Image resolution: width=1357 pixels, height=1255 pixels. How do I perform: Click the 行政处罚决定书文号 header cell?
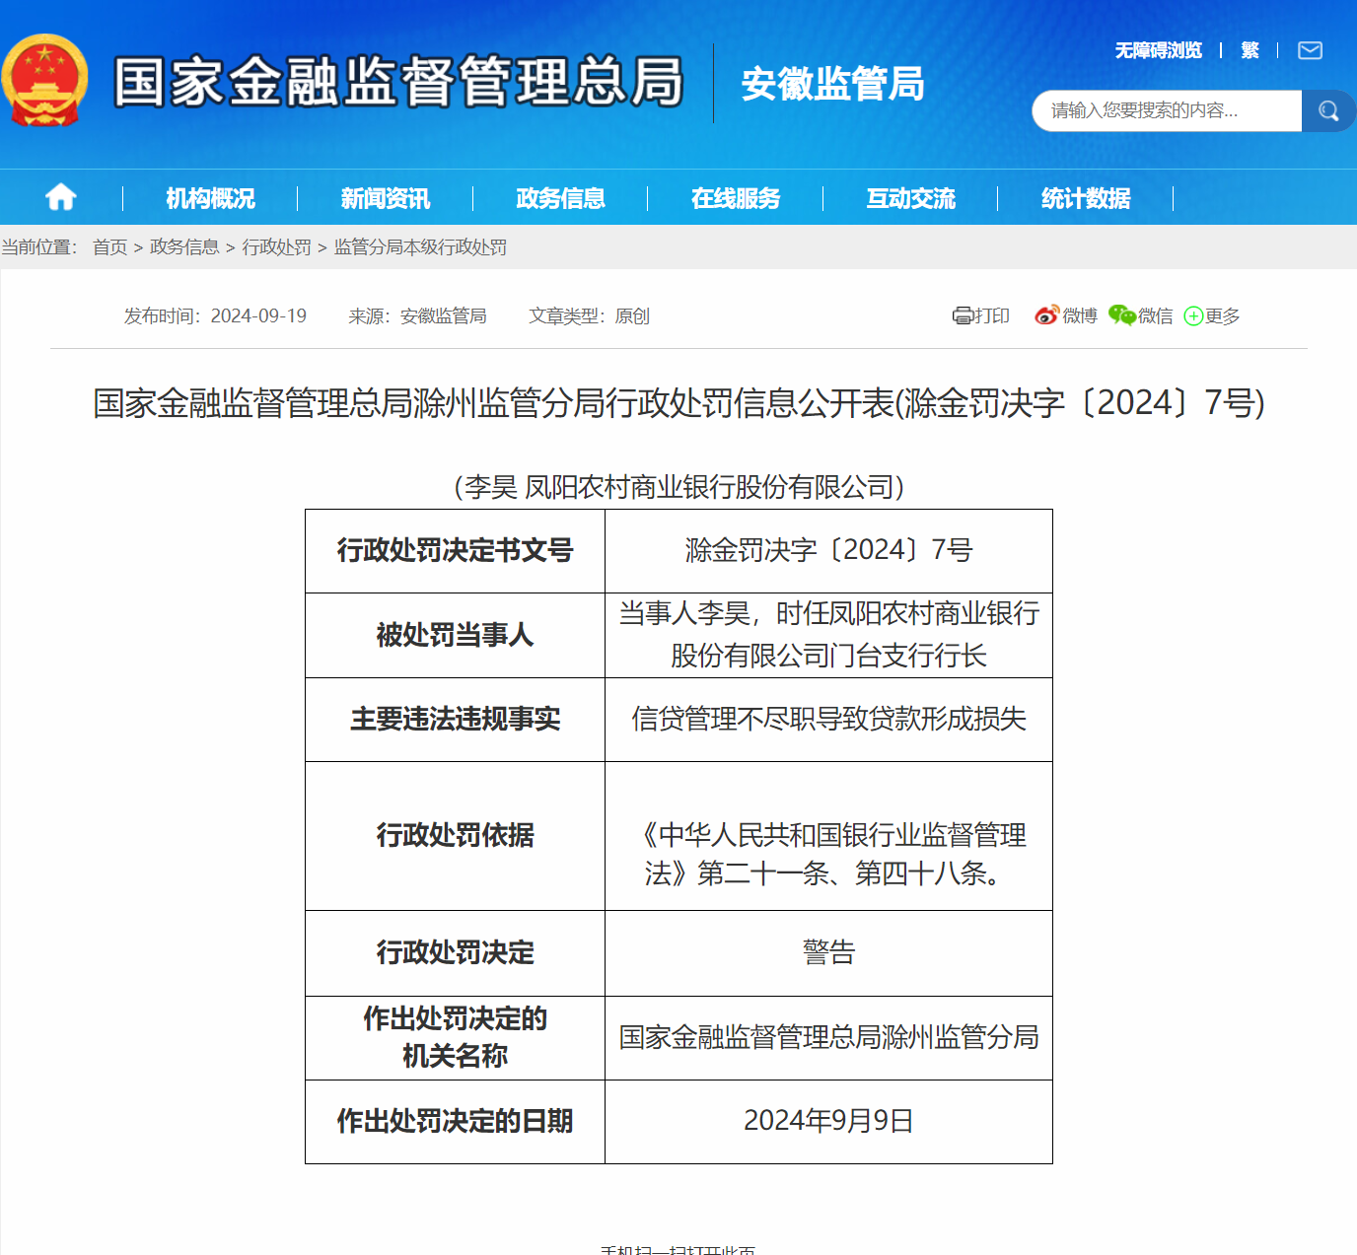point(455,551)
